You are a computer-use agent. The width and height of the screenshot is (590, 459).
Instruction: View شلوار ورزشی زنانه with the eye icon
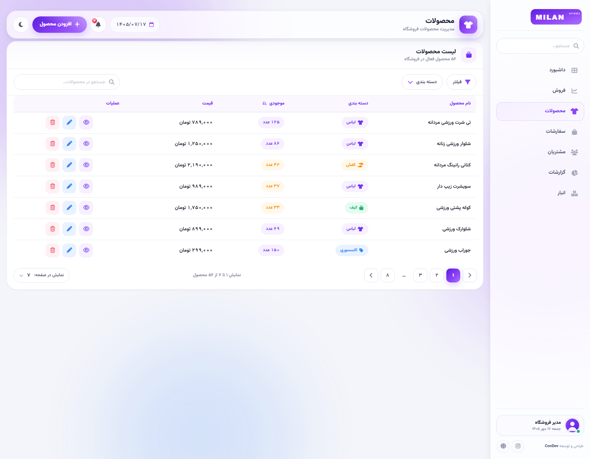(x=86, y=143)
